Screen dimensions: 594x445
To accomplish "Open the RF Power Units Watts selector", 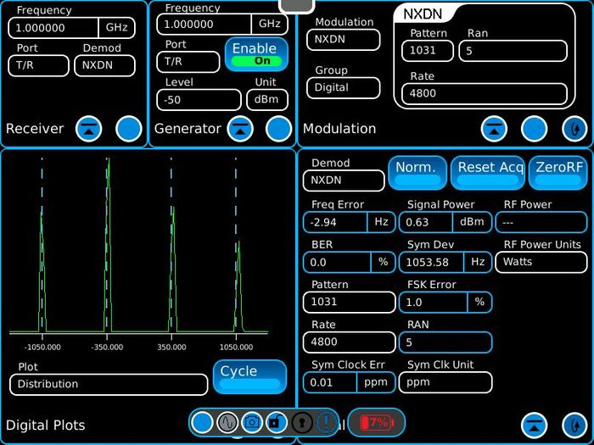I will [x=541, y=262].
